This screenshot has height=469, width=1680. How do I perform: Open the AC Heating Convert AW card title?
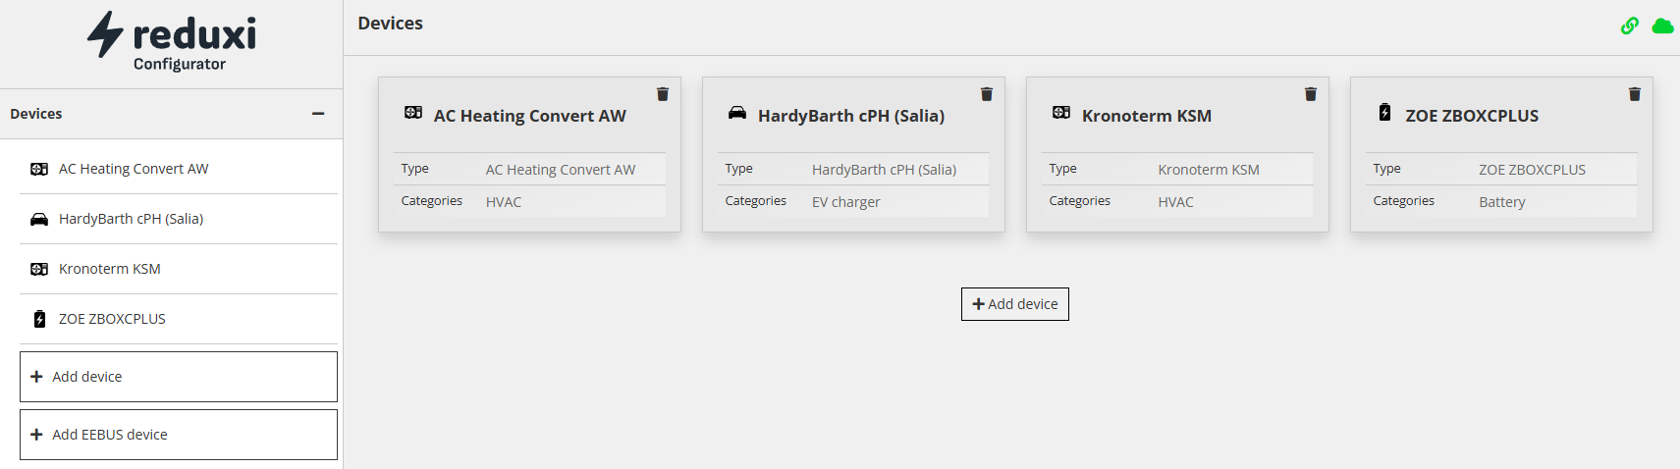pyautogui.click(x=530, y=116)
